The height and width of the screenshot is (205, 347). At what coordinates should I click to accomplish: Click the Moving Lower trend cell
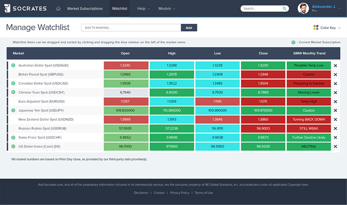[x=309, y=92]
